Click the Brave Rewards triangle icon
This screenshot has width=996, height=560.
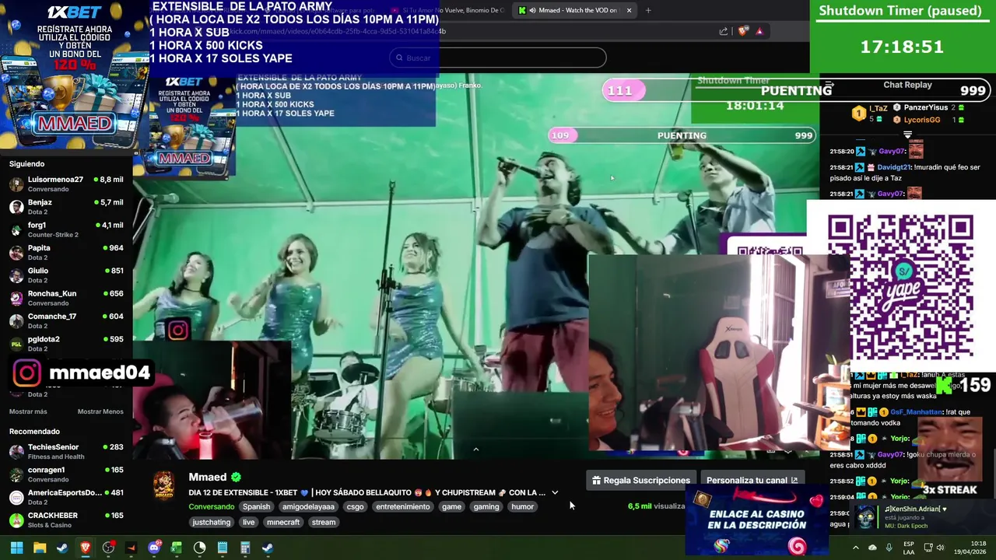759,31
